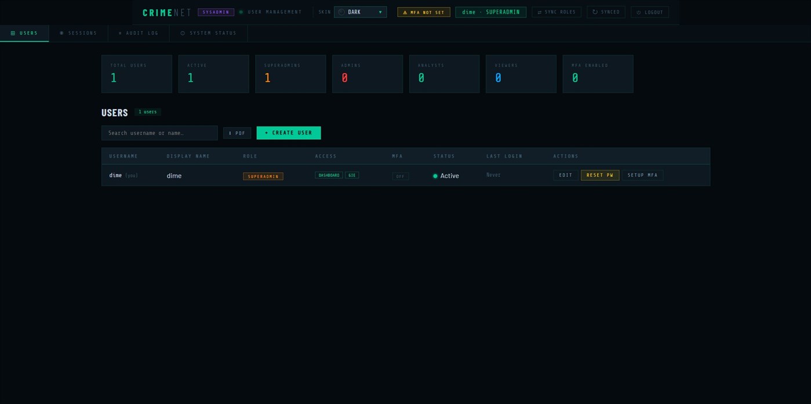
Task: Click SETUP MFA for user dime
Action: coord(643,175)
